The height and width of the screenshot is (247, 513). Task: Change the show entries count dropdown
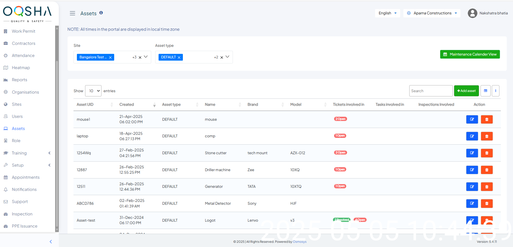(x=93, y=91)
